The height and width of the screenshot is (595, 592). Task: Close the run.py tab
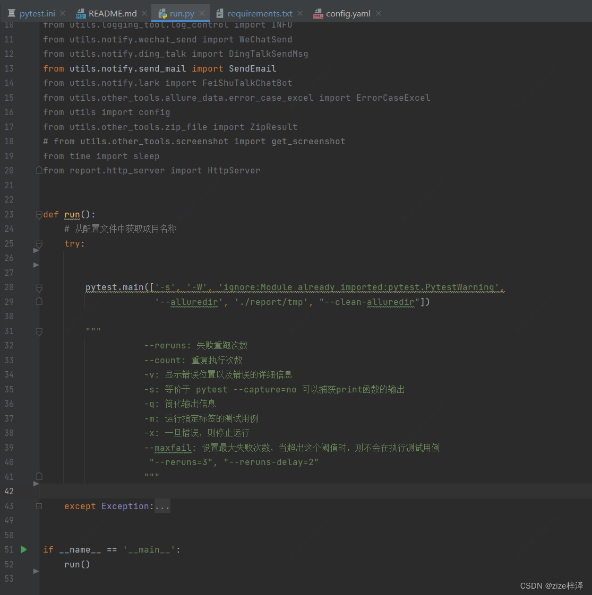pyautogui.click(x=202, y=13)
